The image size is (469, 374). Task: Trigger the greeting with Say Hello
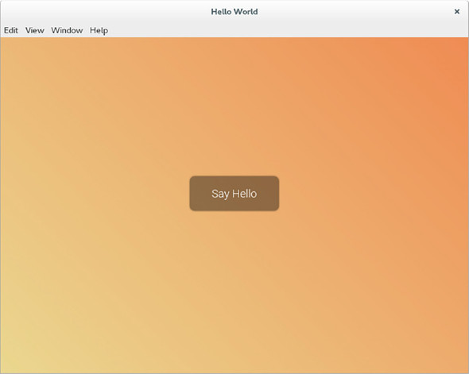click(234, 194)
